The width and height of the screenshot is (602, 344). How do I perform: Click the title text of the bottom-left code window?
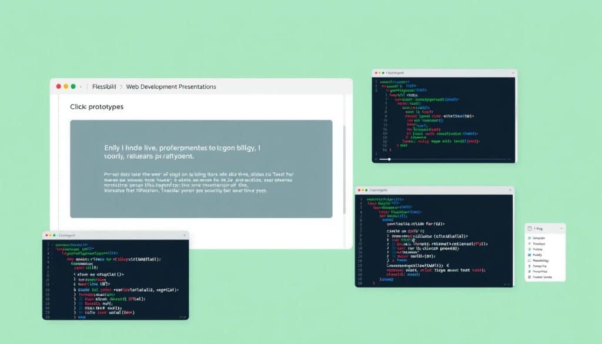(x=67, y=235)
